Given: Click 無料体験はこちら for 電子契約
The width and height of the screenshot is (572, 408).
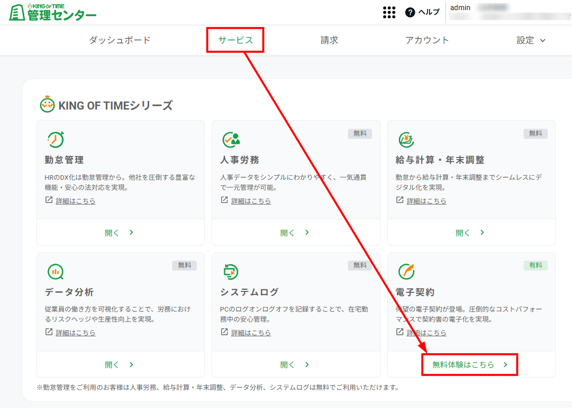Looking at the screenshot, I should coord(470,364).
